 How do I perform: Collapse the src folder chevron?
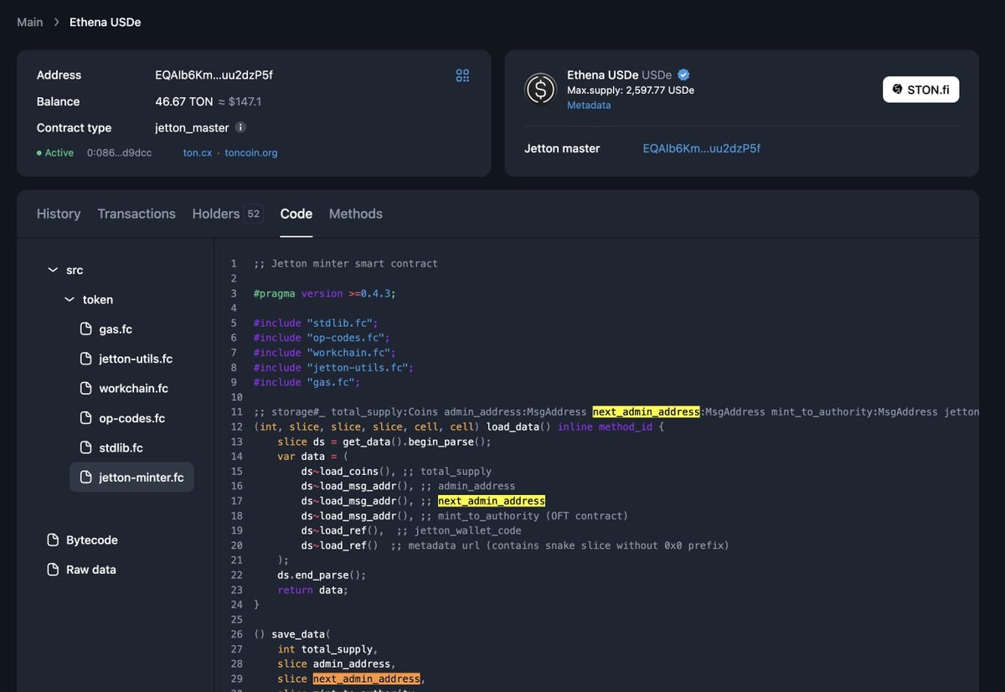coord(53,270)
